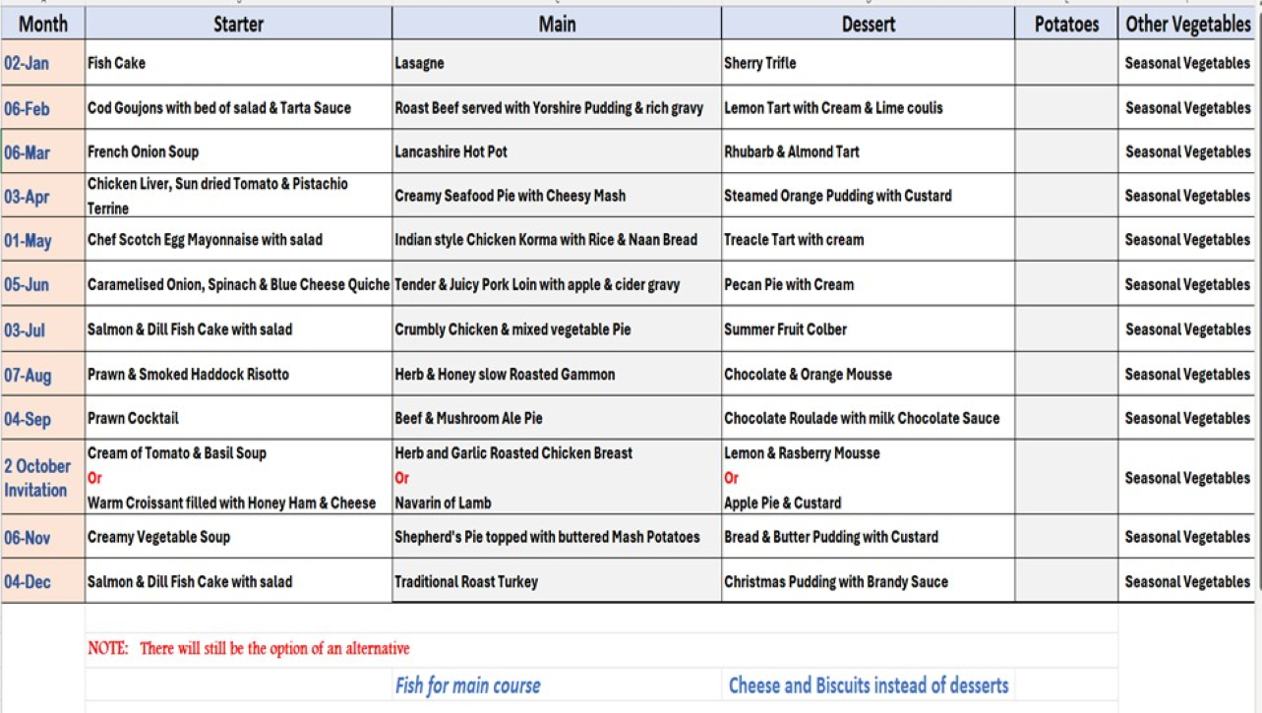Select the French Onion Soup cell
This screenshot has height=713, width=1262.
[144, 152]
